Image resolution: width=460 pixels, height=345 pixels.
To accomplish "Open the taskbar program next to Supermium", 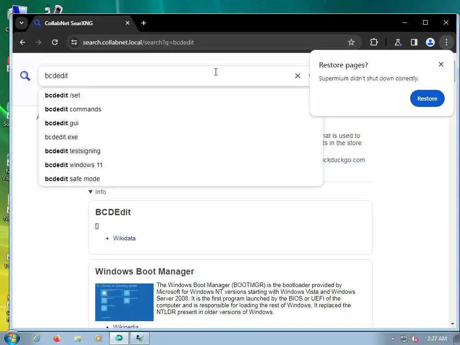I will [x=140, y=339].
